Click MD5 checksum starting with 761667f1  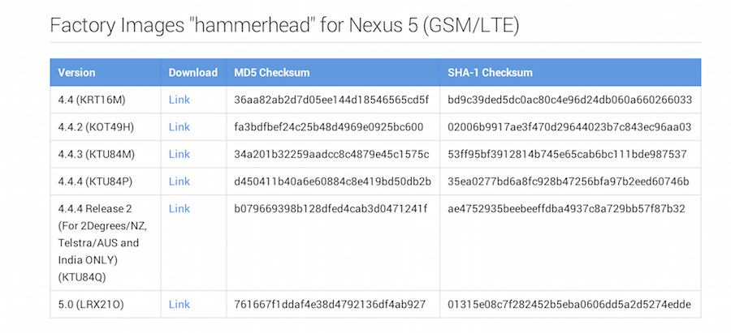(330, 304)
